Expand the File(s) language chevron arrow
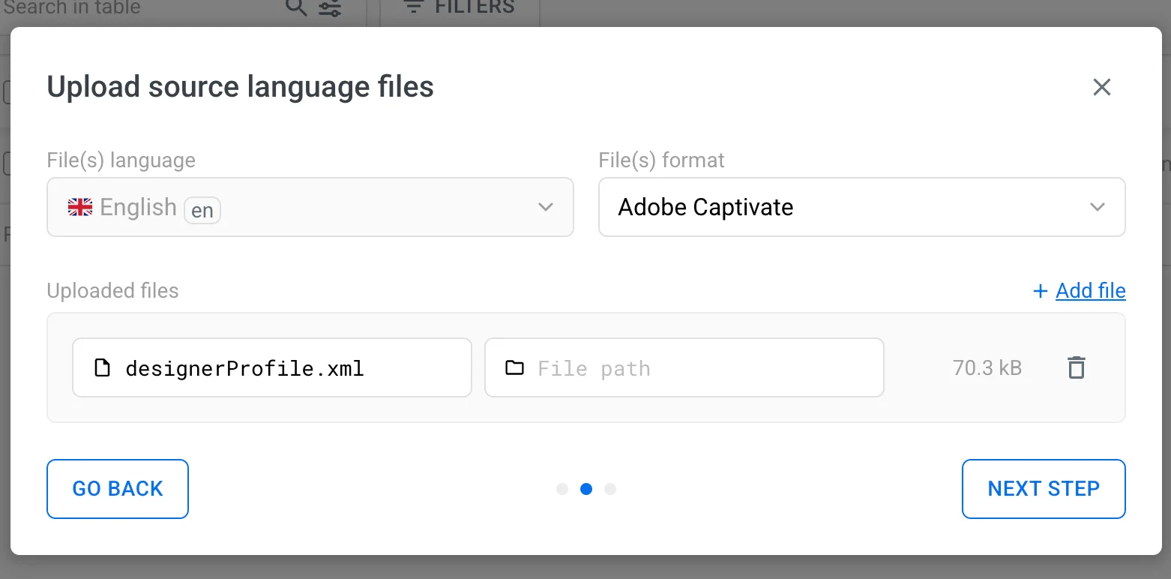Viewport: 1171px width, 579px height. coord(546,207)
